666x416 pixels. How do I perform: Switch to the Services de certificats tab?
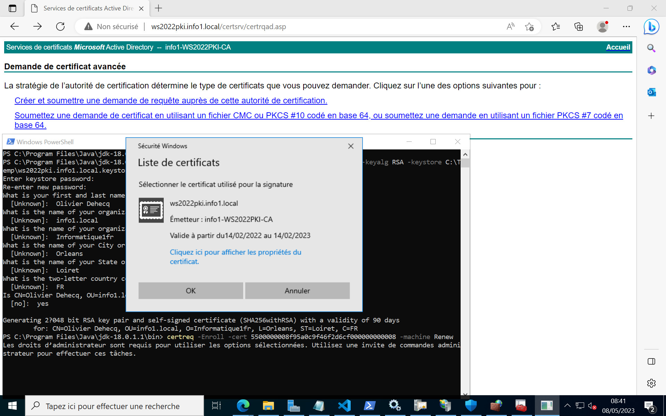(x=87, y=8)
